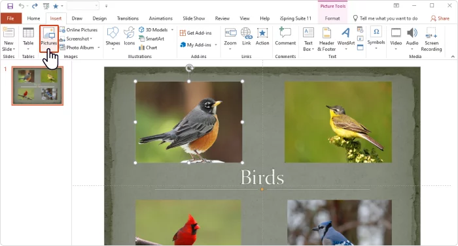Click the Birds title text
The width and height of the screenshot is (458, 246).
(262, 177)
